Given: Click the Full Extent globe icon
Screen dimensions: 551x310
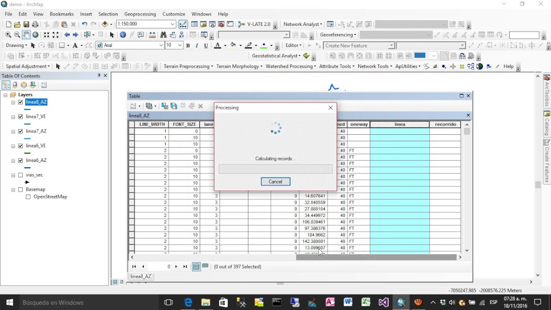Looking at the screenshot, I should (x=35, y=35).
